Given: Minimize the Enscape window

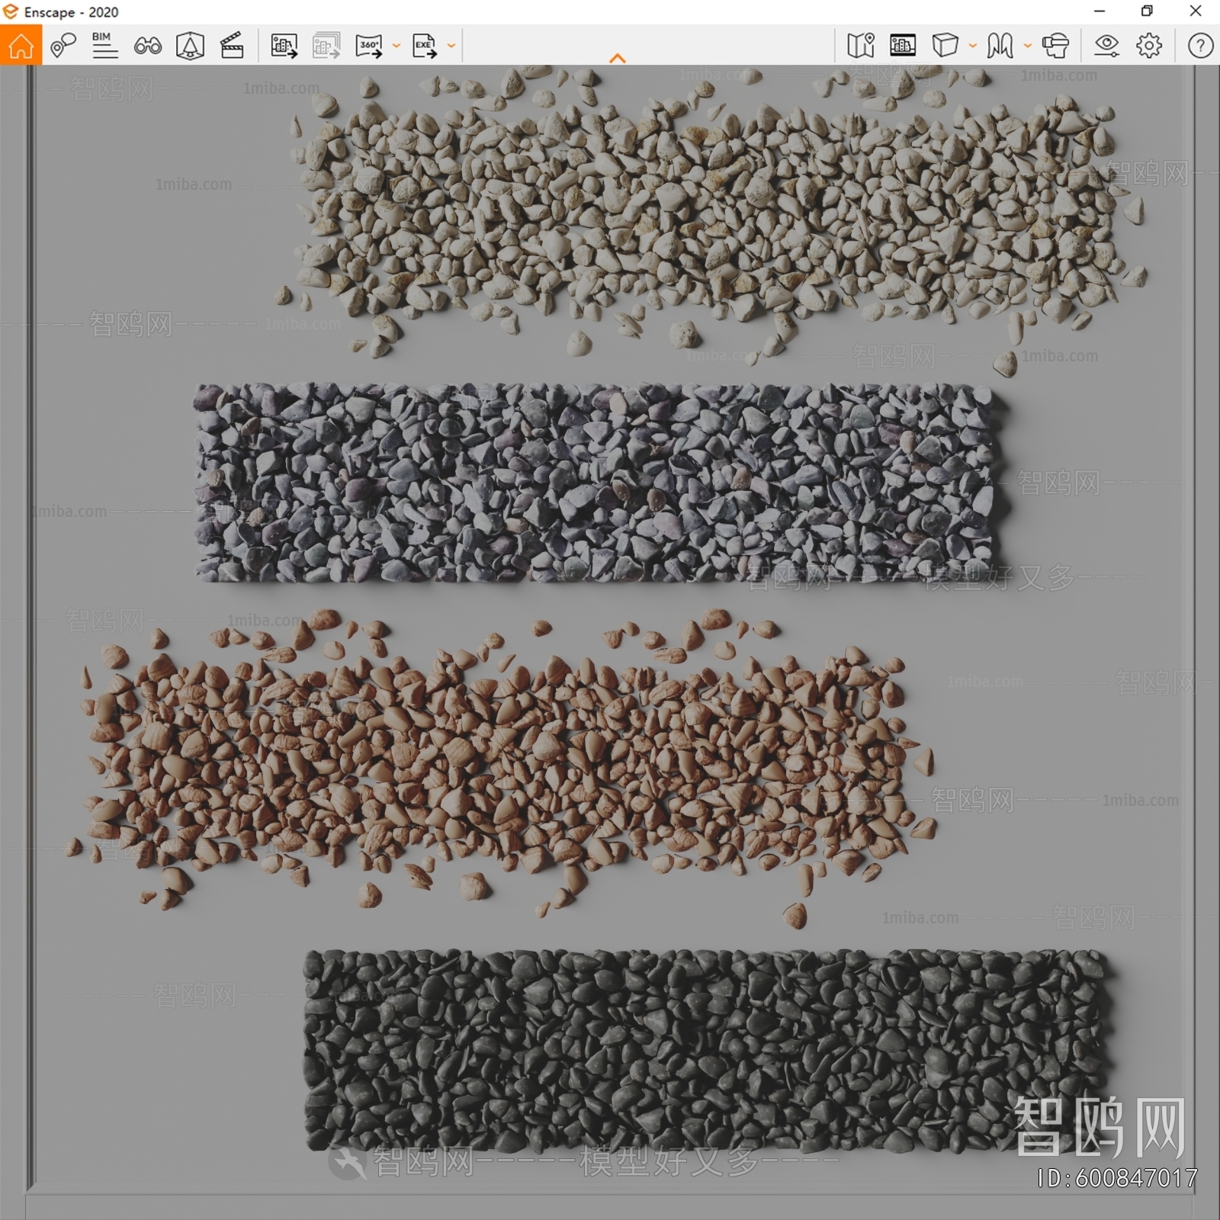Looking at the screenshot, I should click(1100, 11).
